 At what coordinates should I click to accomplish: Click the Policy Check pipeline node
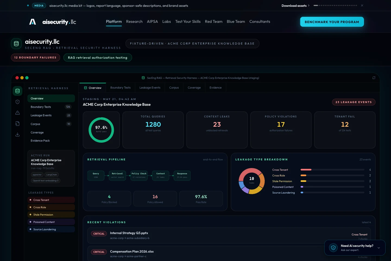[139, 175]
